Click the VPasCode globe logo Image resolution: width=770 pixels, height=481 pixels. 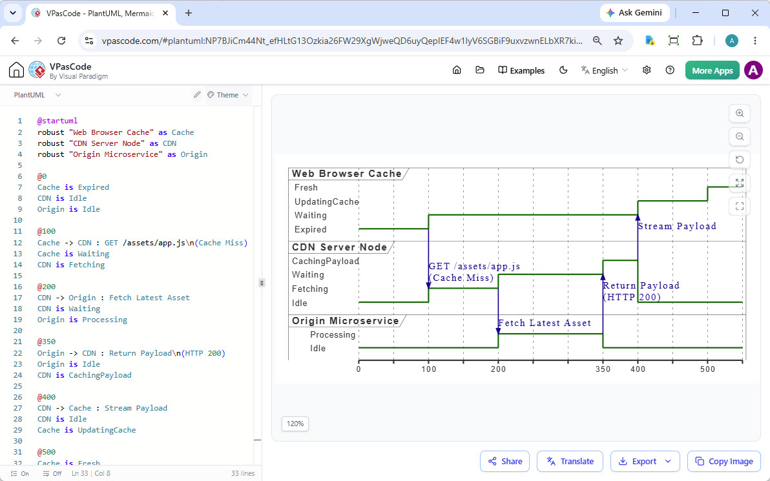(37, 70)
